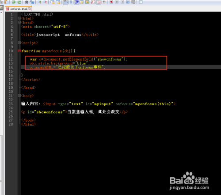The height and width of the screenshot is (195, 221).
Task: Collapse the <head> fold marker on line 3
Action: (19, 22)
